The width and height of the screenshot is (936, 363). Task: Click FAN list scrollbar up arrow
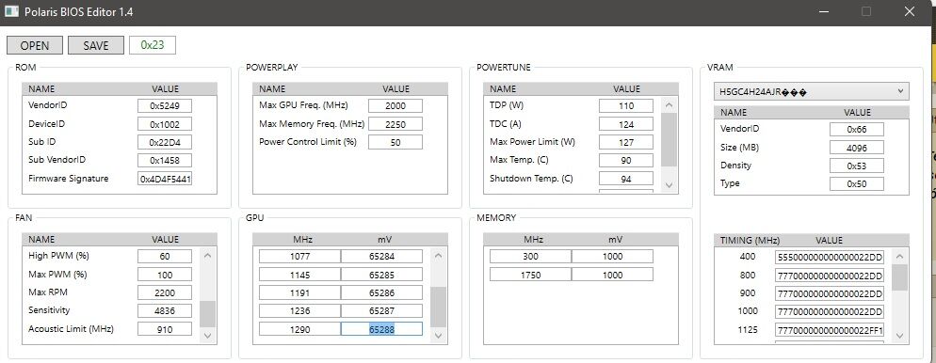(207, 255)
